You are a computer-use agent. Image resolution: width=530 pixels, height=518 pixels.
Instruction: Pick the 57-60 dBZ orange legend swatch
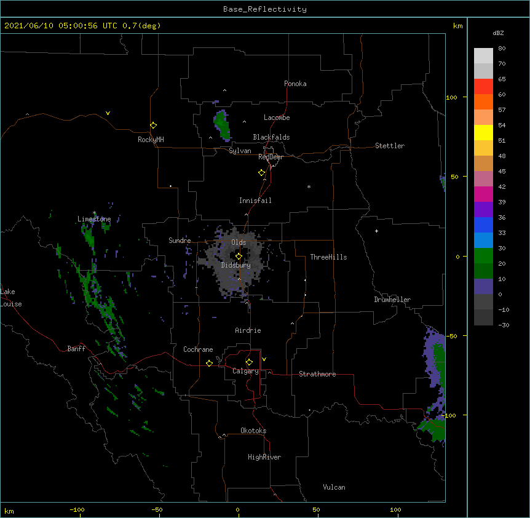(x=483, y=102)
